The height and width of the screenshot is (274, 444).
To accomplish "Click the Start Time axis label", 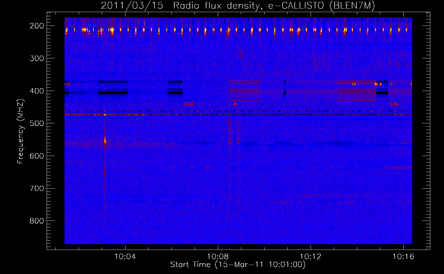I will point(238,265).
